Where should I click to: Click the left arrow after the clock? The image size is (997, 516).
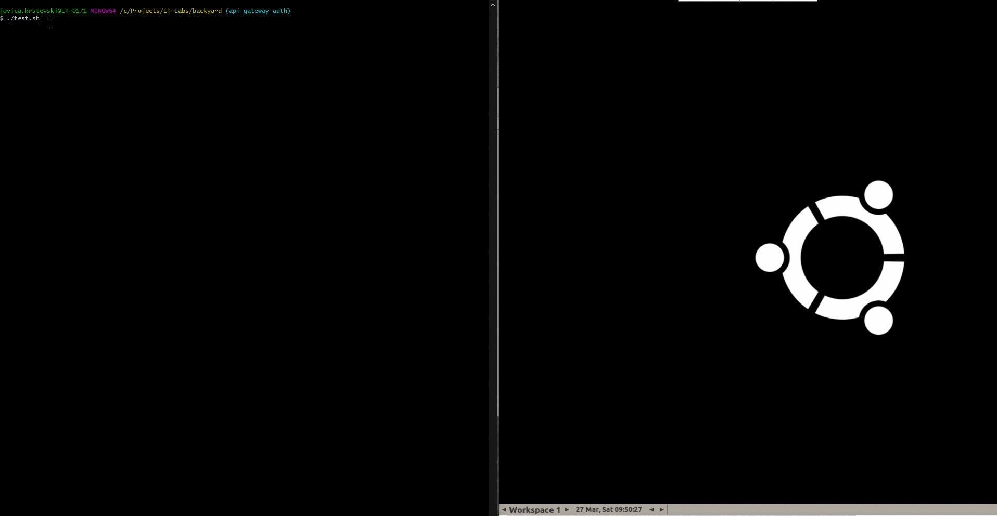tap(651, 510)
